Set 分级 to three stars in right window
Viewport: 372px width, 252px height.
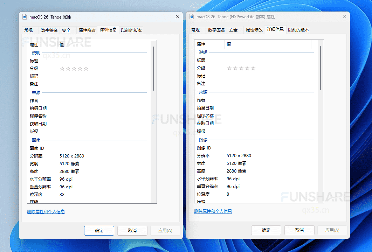pos(241,68)
